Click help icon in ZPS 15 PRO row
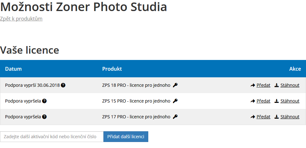 [44, 101]
